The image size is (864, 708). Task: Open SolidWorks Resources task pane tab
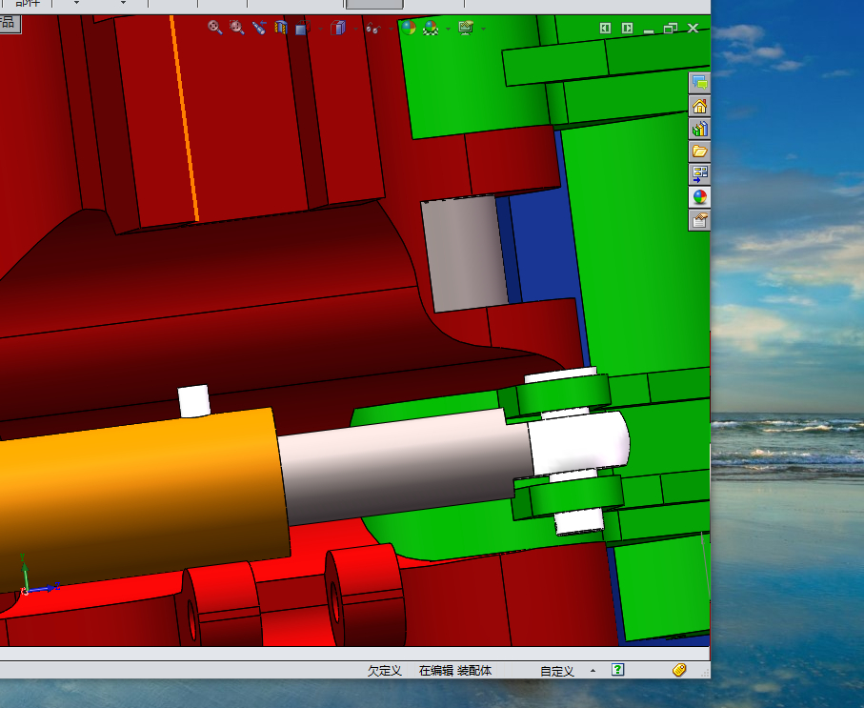(699, 83)
